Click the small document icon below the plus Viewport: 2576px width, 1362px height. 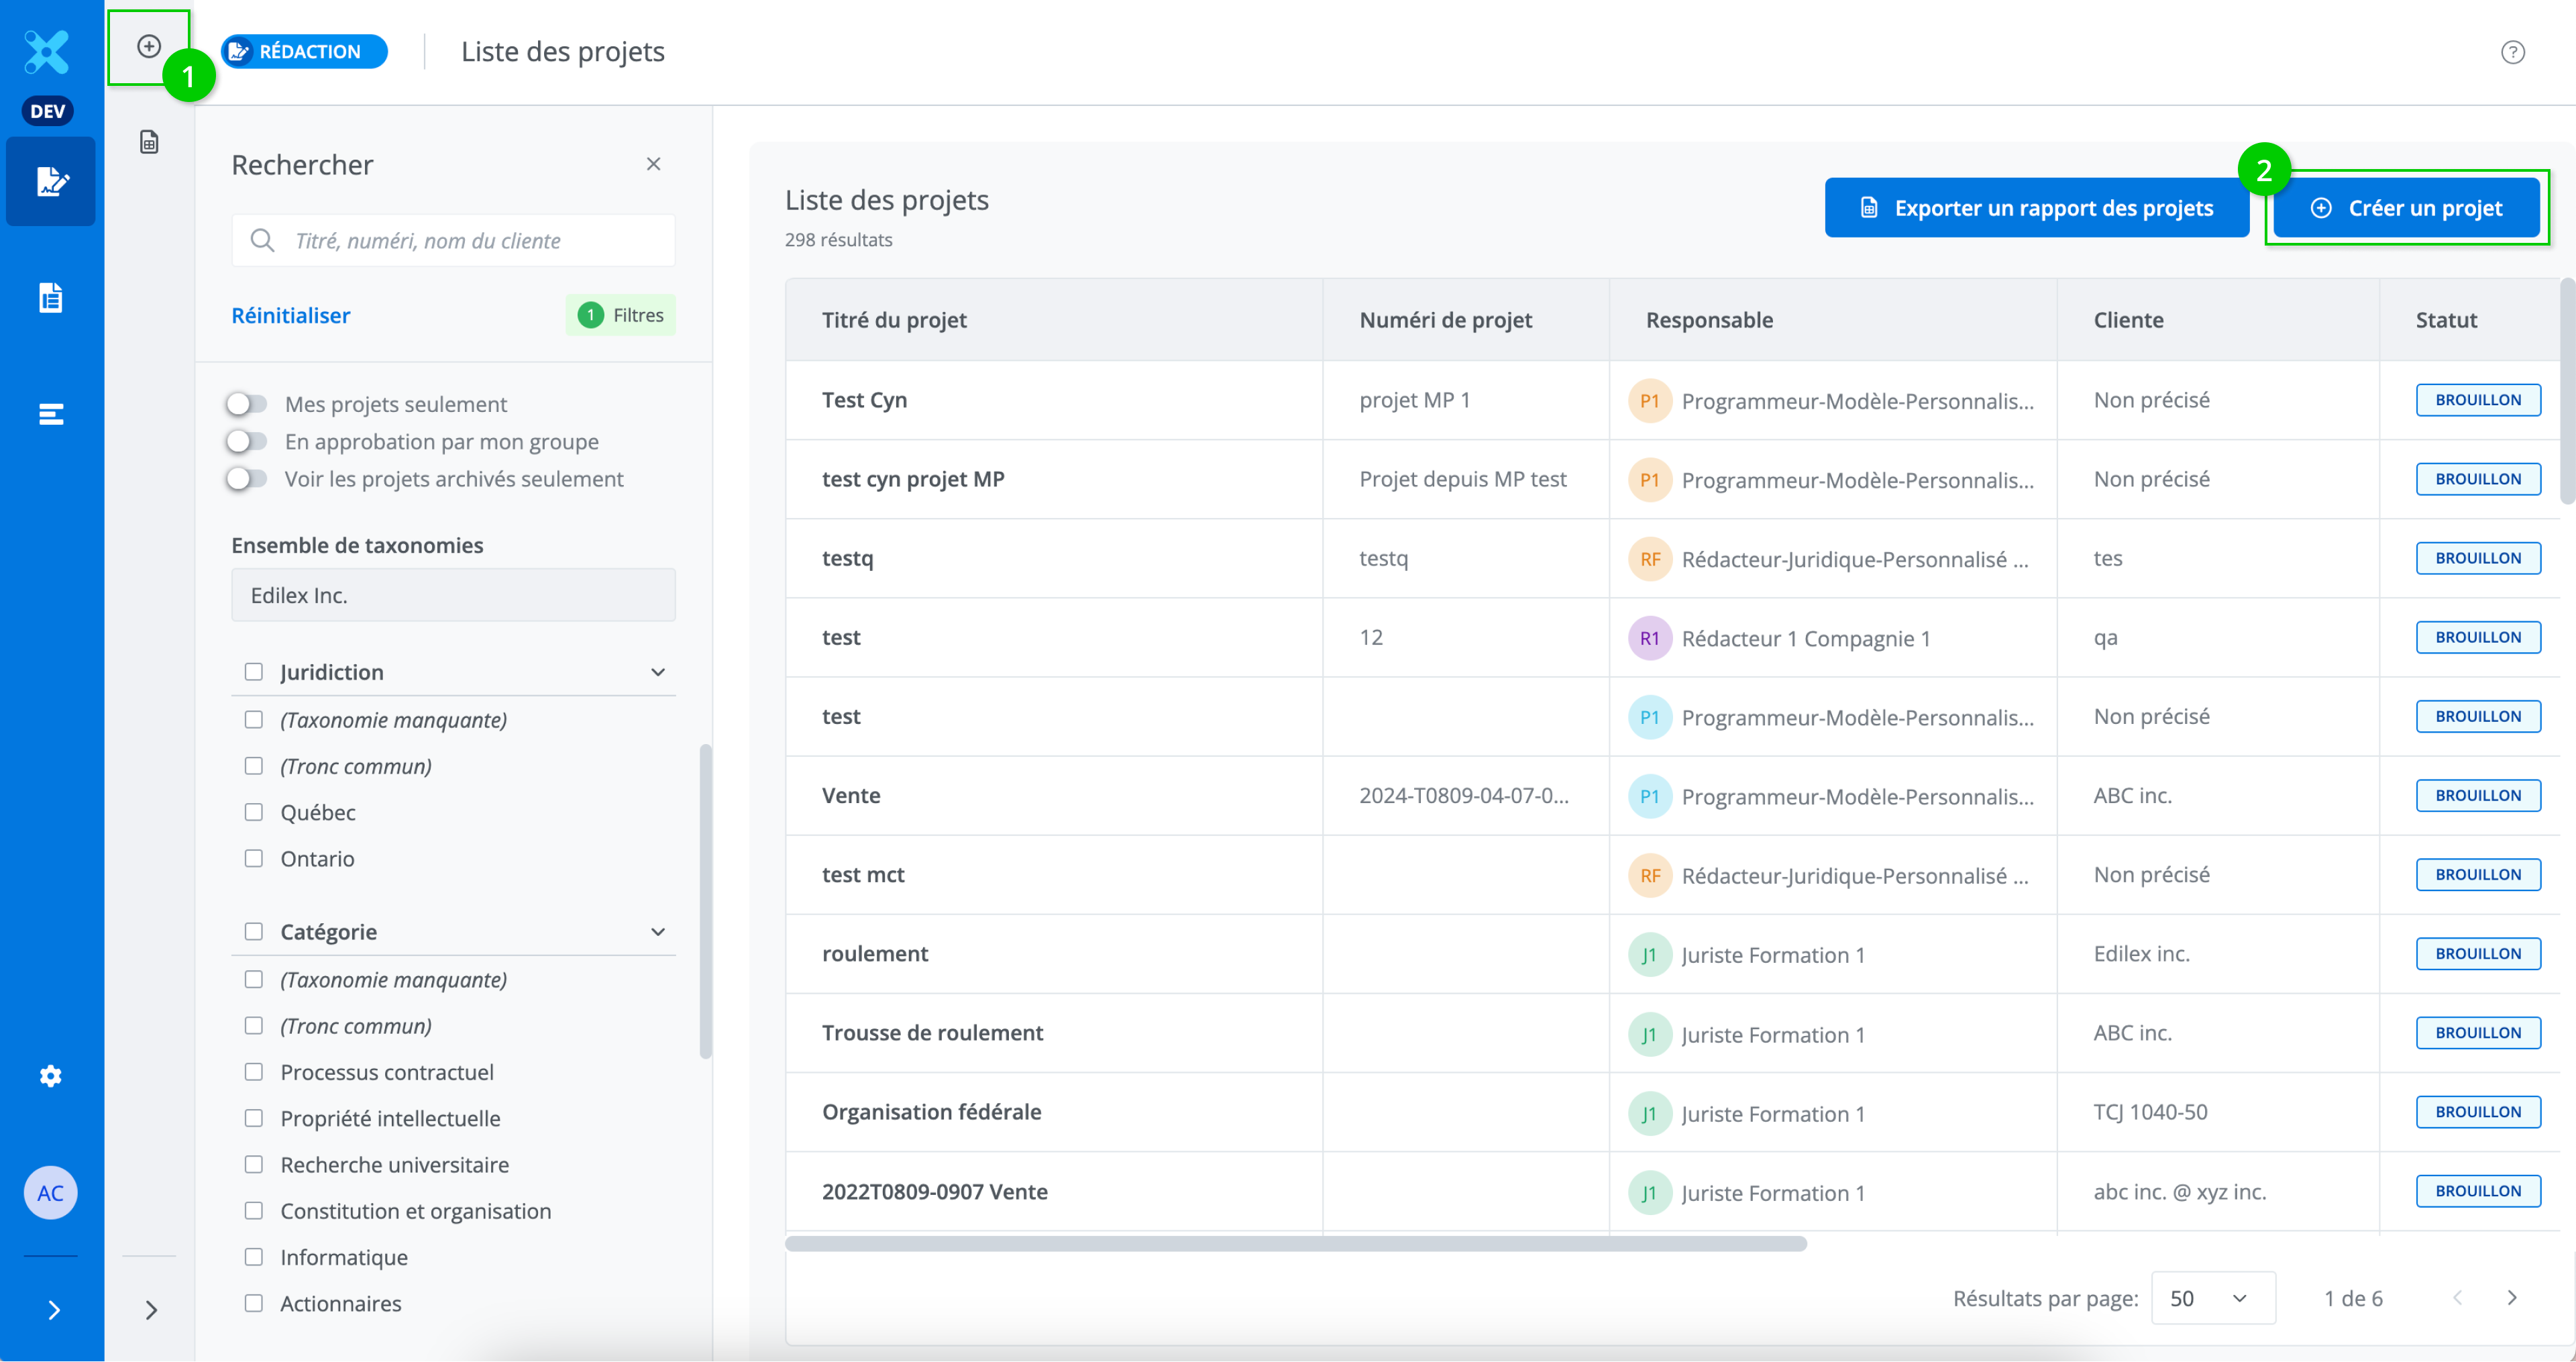pos(149,142)
